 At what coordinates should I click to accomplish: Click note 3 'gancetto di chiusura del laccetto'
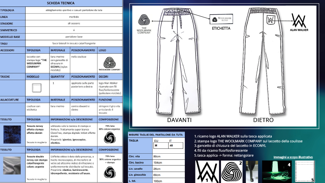(230, 146)
